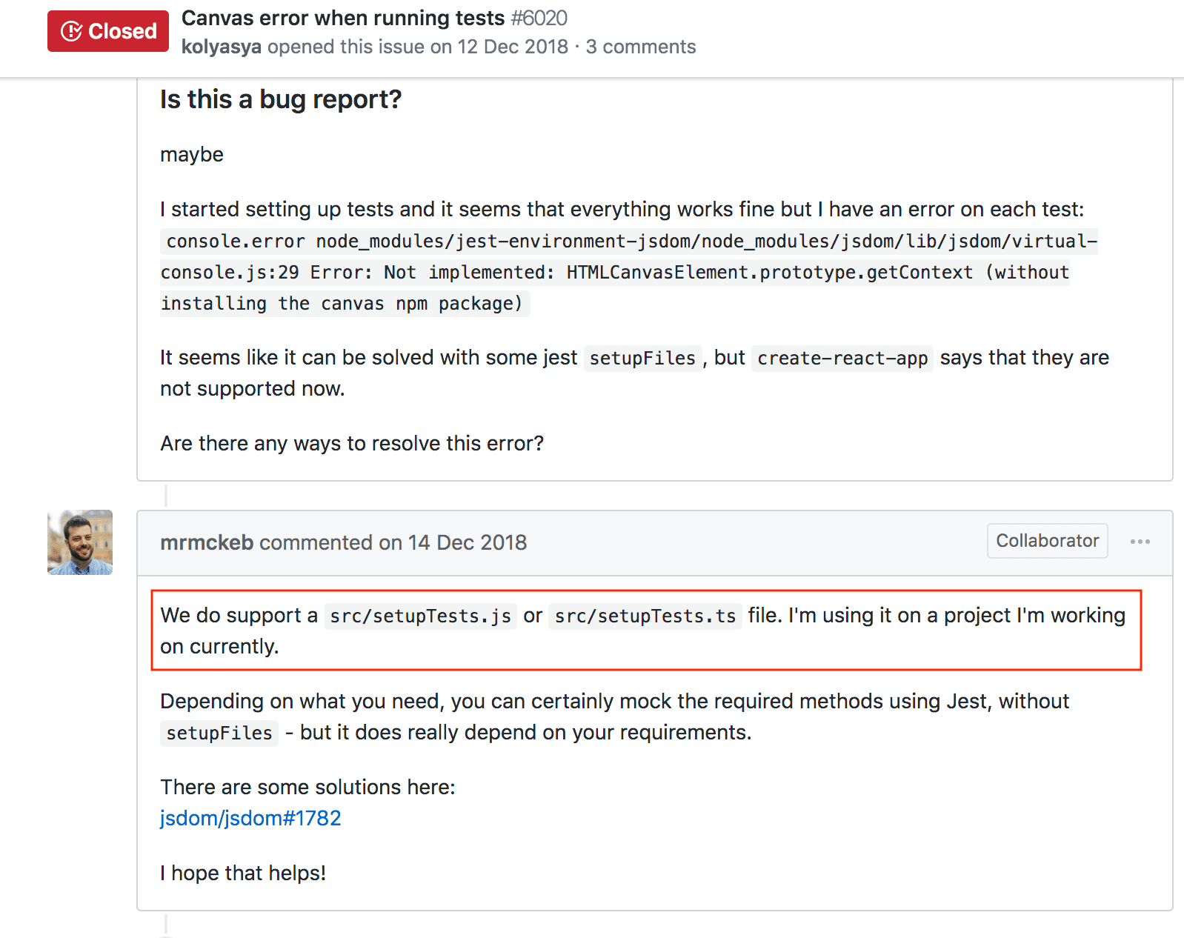The height and width of the screenshot is (938, 1184).
Task: Open the comment options ellipsis menu
Action: pos(1140,542)
